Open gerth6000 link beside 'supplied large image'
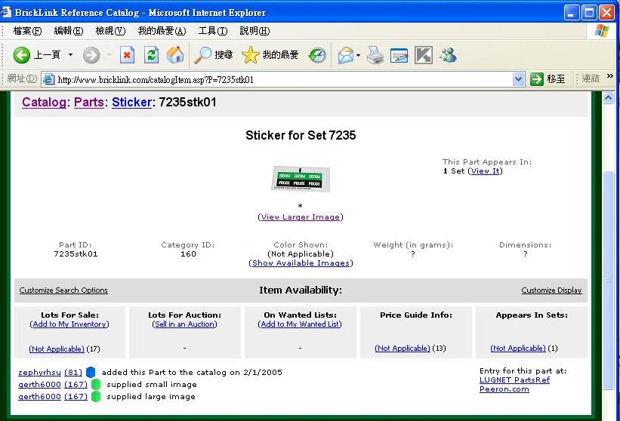 click(39, 397)
